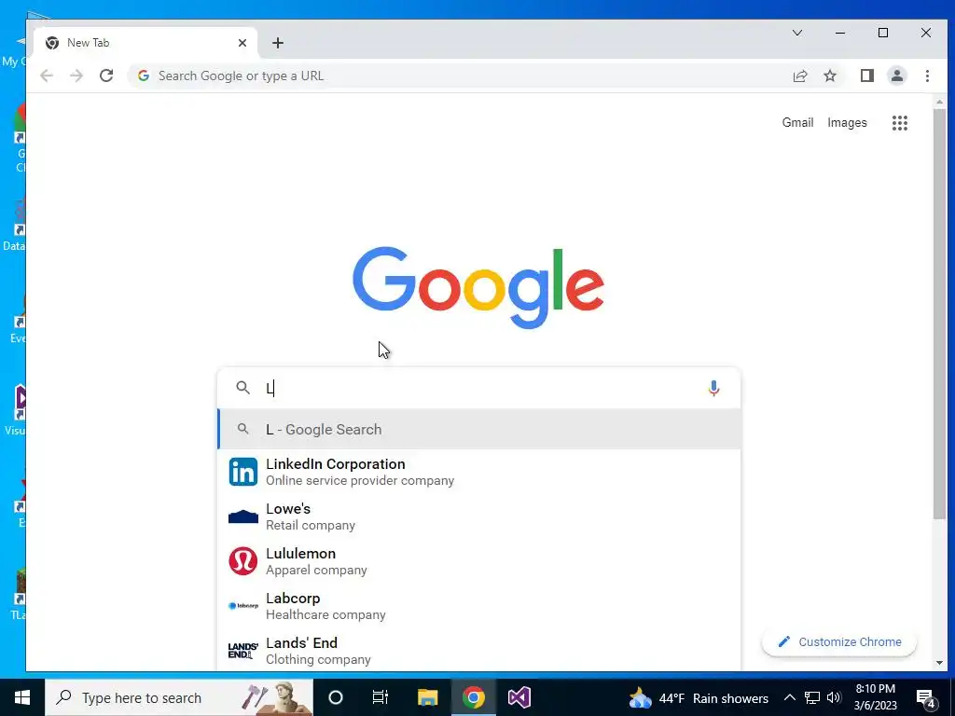Bookmark this tab with the star icon
The height and width of the screenshot is (716, 955).
[829, 76]
